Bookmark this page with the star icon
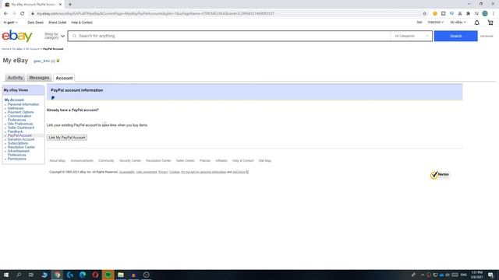This screenshot has height=280, width=499. coord(424,14)
